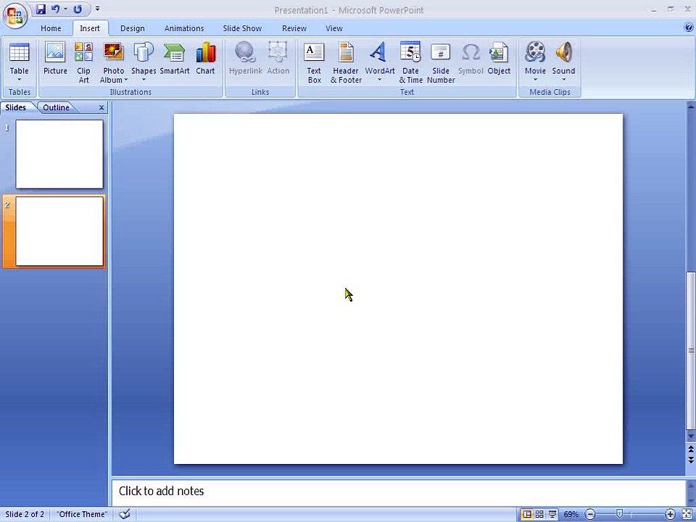Image resolution: width=696 pixels, height=522 pixels.
Task: Go to next slide with double-arrow button
Action: pos(691,460)
